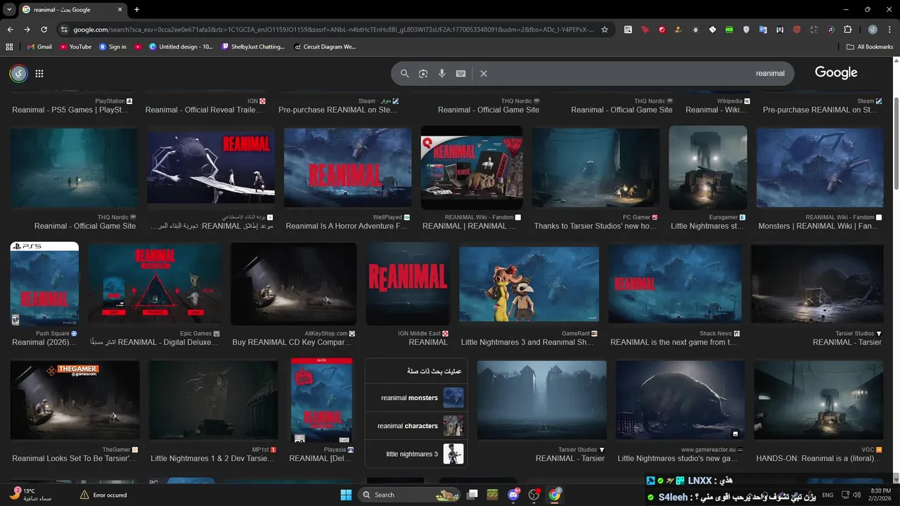The height and width of the screenshot is (506, 900).
Task: Open the green HDX extension icon
Action: pyautogui.click(x=729, y=30)
